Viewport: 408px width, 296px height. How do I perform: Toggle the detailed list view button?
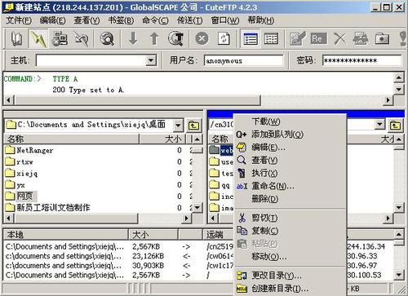click(x=251, y=38)
